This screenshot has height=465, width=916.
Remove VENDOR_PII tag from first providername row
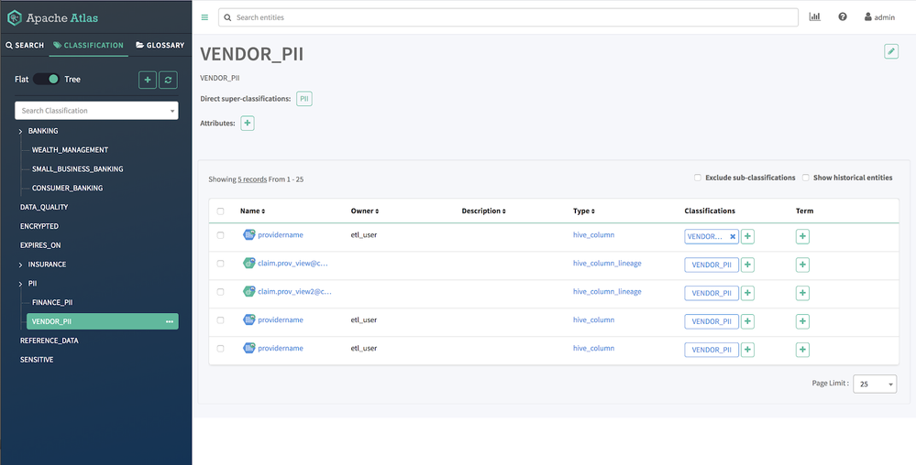click(x=732, y=236)
